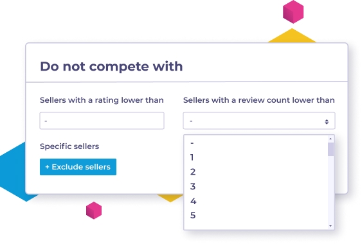
Task: Click the empty scrollbar track below the thumb
Action: point(330,189)
